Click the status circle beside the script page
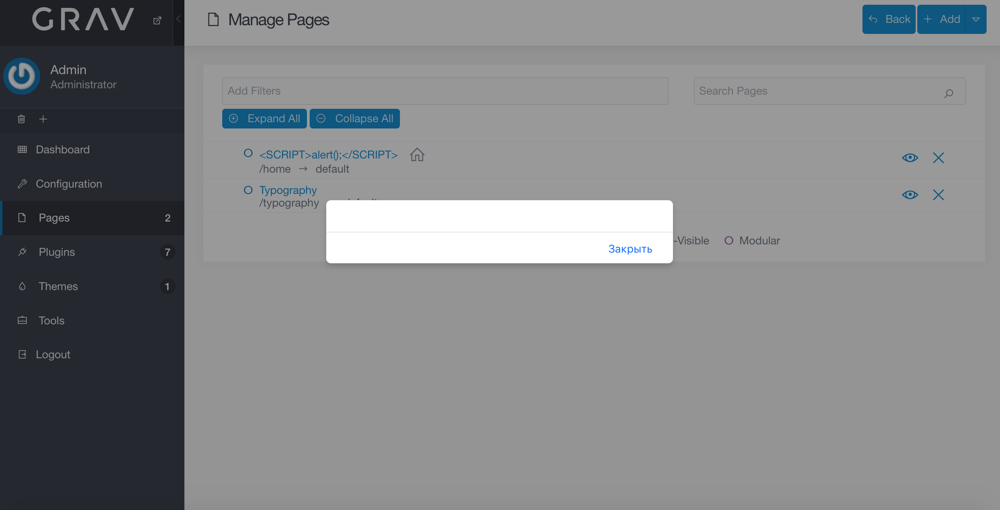The height and width of the screenshot is (510, 1000). 248,153
